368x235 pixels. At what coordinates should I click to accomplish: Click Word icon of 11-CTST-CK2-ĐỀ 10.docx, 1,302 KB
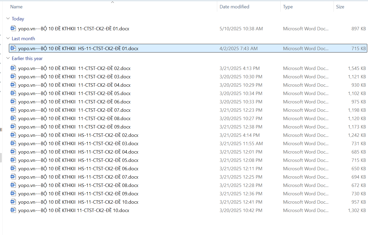(13, 210)
